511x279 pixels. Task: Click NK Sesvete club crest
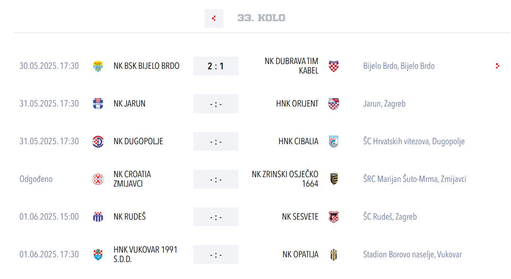click(333, 217)
